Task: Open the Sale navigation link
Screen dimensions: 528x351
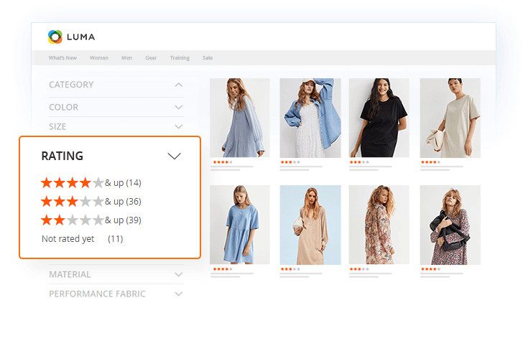Action: tap(207, 58)
